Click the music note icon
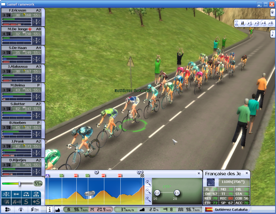 pyautogui.click(x=273, y=34)
